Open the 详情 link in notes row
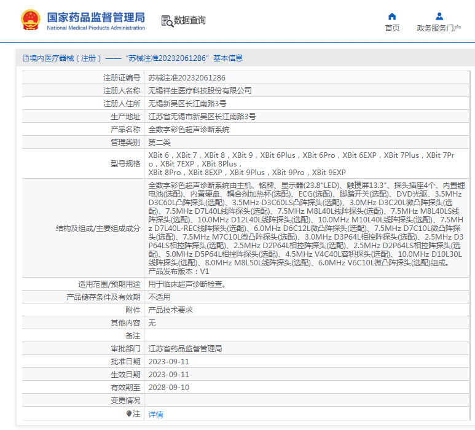Screen dimensions: 475x430 point(156,415)
